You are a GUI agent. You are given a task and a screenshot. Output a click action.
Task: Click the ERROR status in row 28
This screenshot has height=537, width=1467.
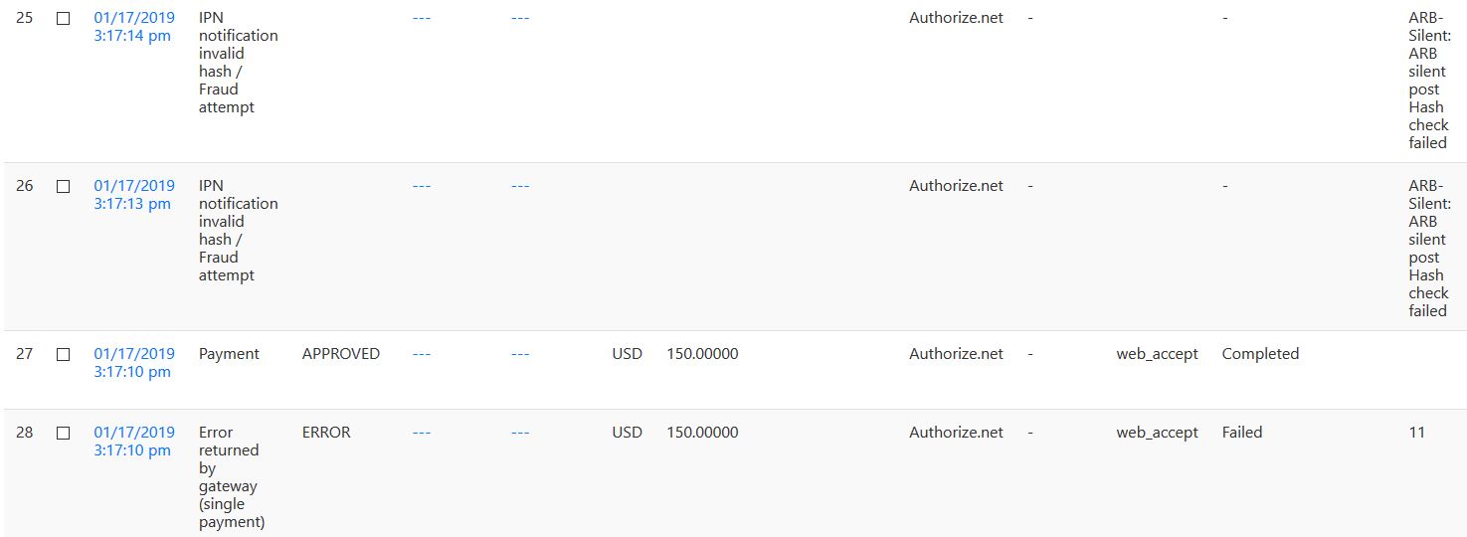click(x=326, y=433)
